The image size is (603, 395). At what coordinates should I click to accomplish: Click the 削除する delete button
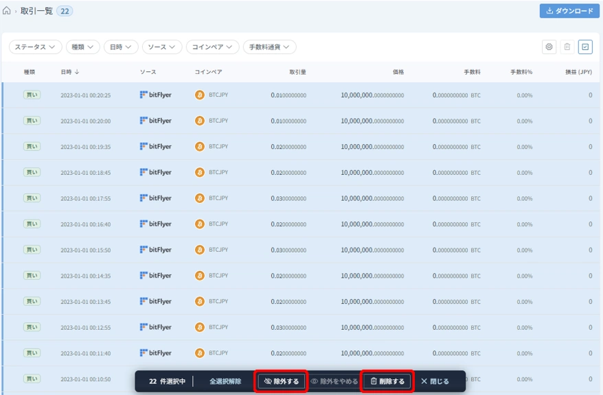(387, 381)
